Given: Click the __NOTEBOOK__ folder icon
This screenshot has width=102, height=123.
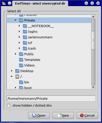Looking at the screenshot, I should 25,26.
